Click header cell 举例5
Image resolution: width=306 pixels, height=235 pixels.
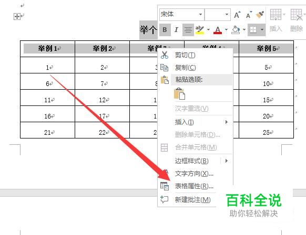point(267,49)
